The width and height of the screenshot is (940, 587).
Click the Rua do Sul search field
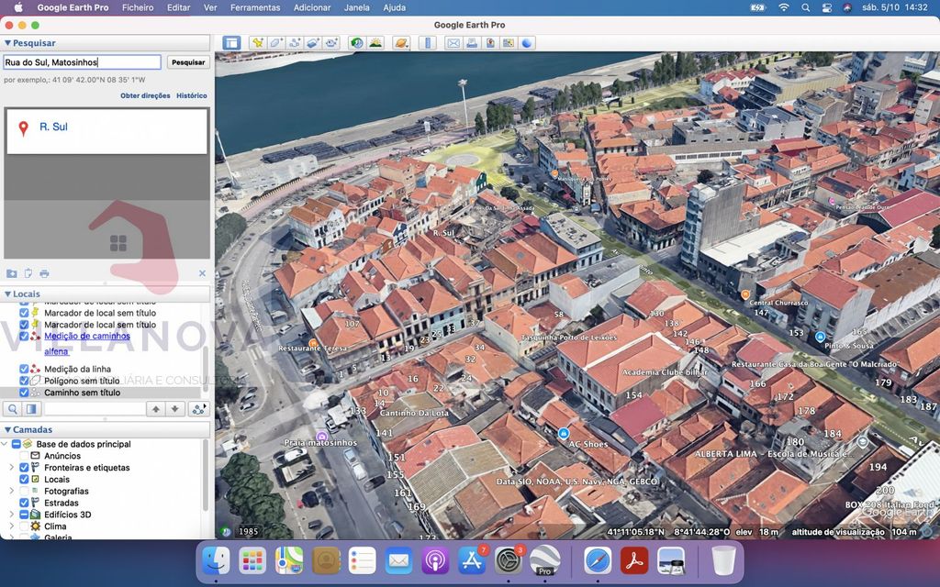pyautogui.click(x=82, y=62)
